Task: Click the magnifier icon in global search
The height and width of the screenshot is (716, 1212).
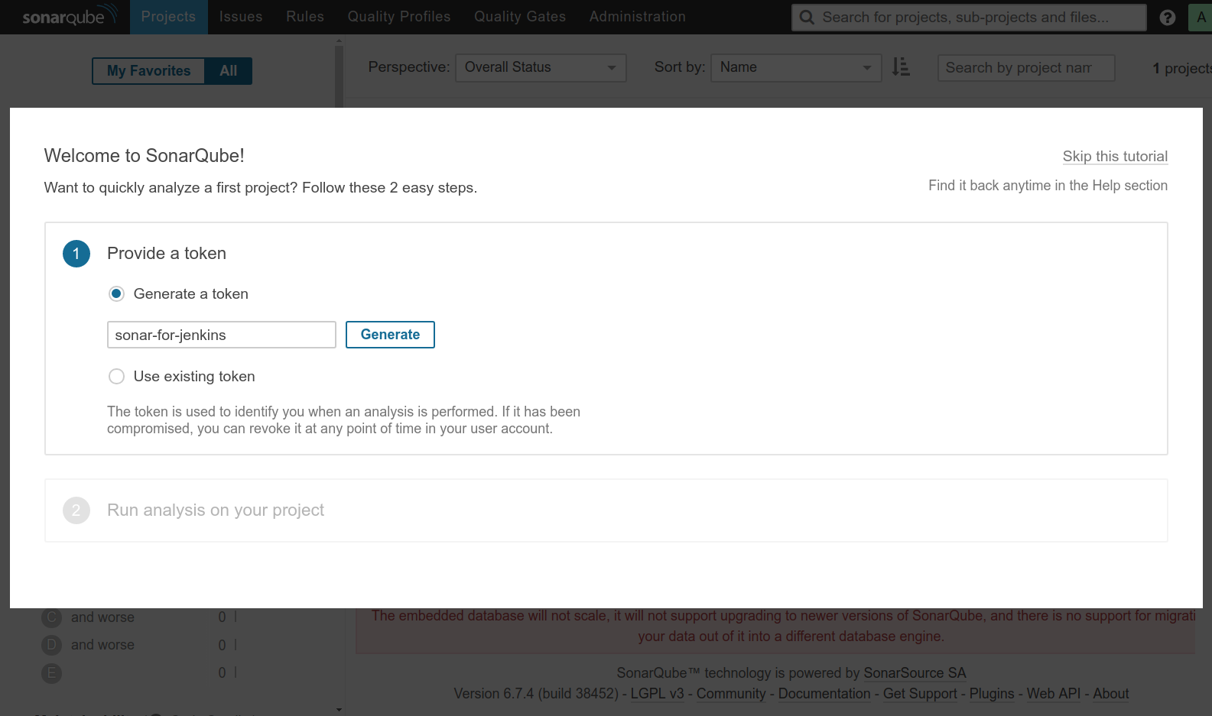Action: (807, 17)
